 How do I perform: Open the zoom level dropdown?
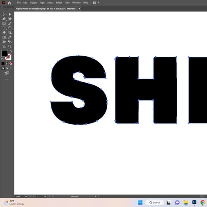[x=26, y=197]
